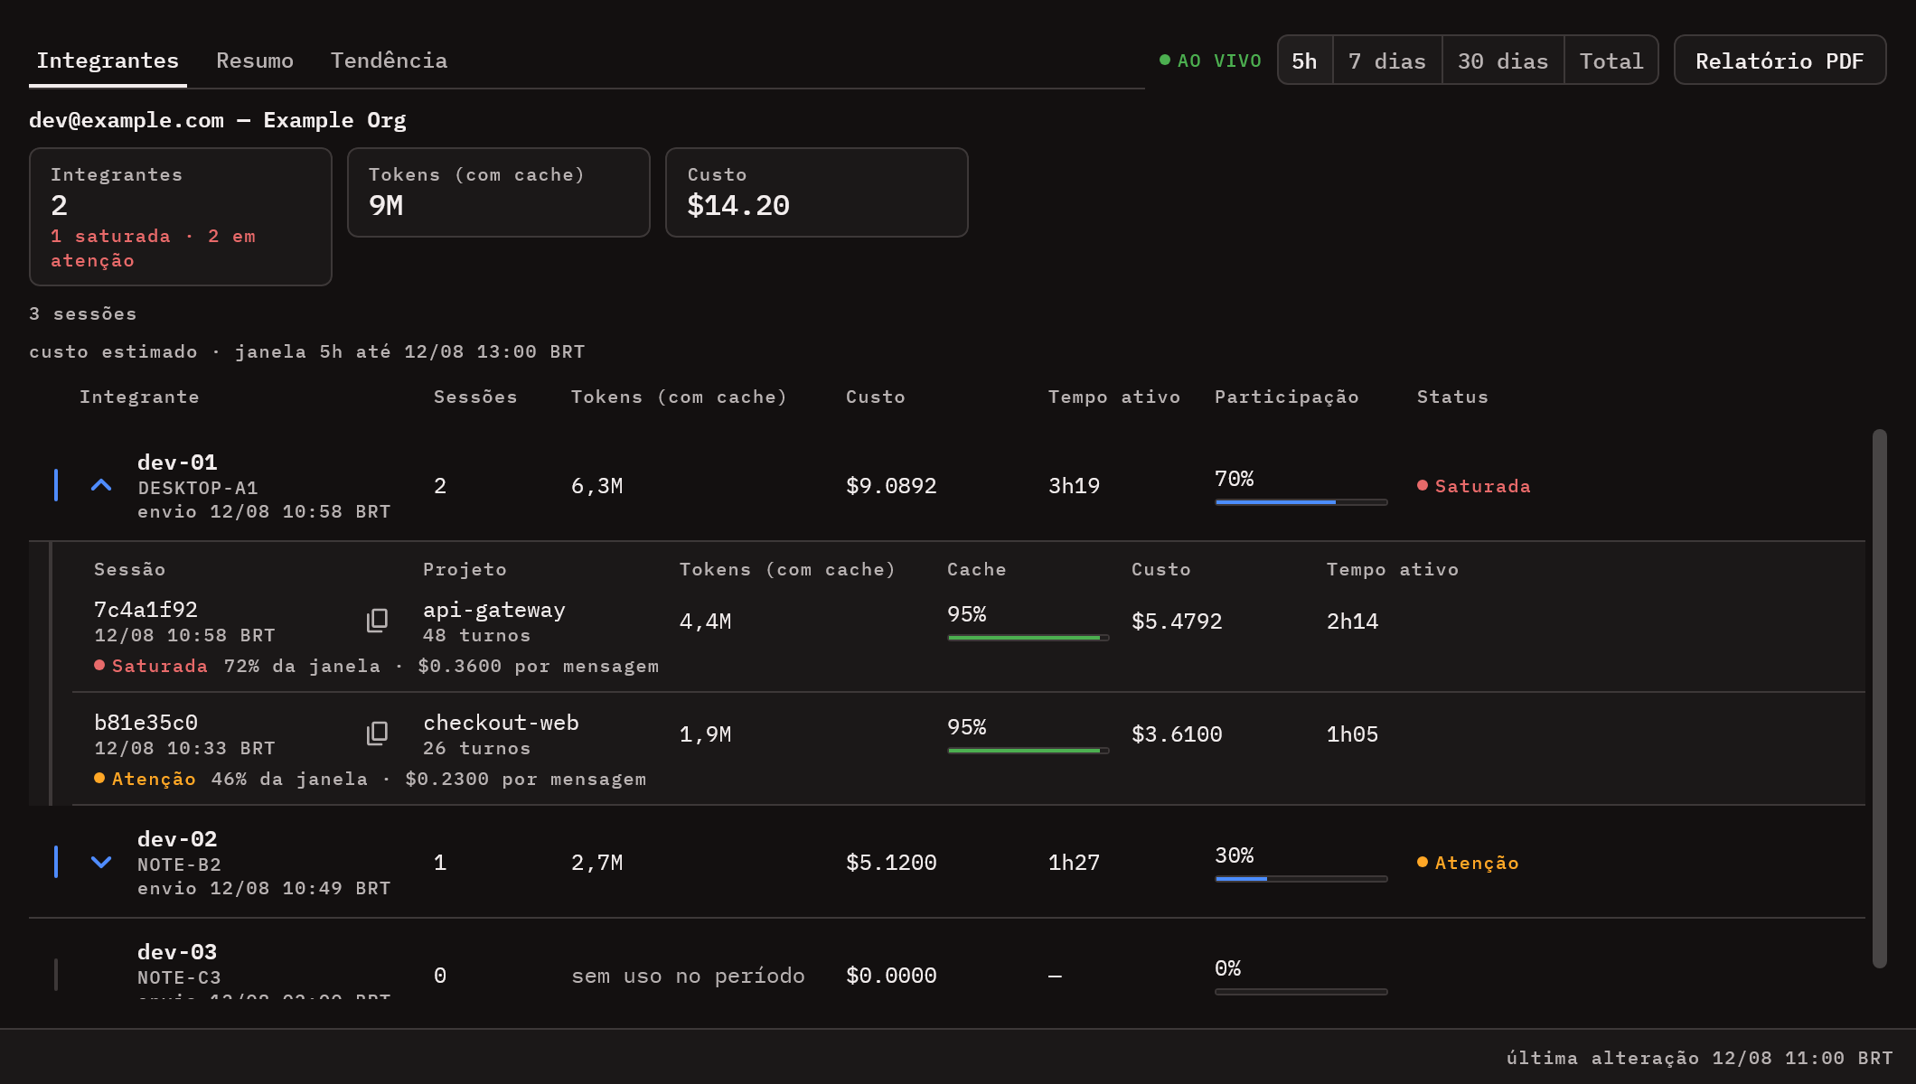
Task: Click the members list vertical scrollbar
Action: point(1880,698)
